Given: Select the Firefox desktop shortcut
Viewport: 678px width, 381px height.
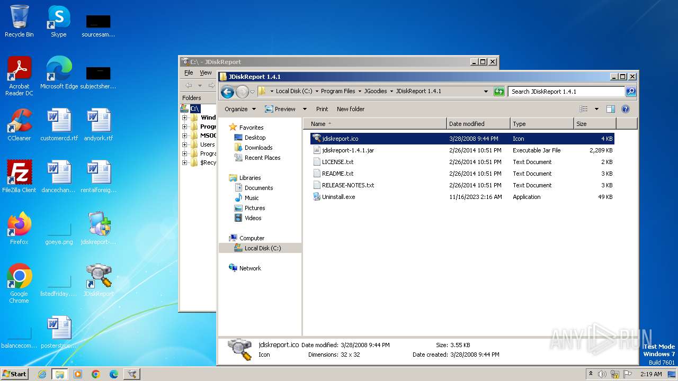Looking at the screenshot, I should pos(19,229).
